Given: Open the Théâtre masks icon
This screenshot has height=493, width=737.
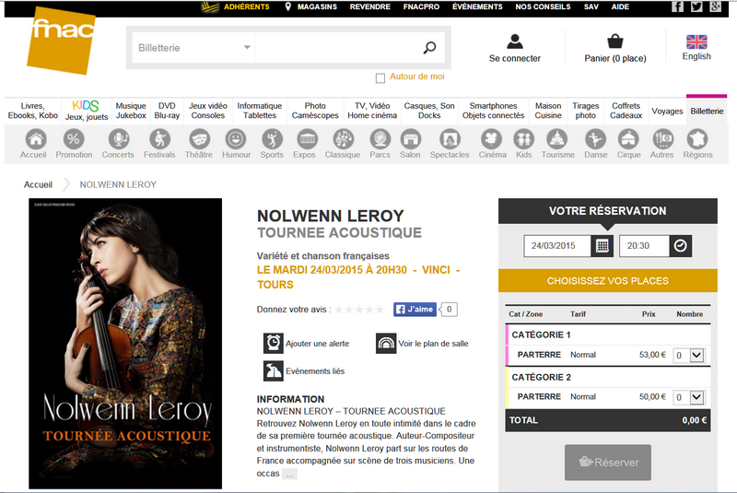Looking at the screenshot, I should pos(199,139).
